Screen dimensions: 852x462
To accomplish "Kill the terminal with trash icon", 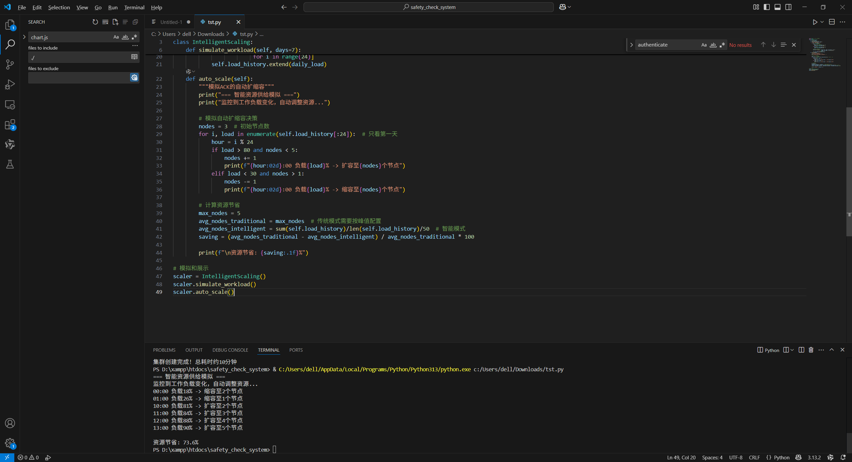I will [x=811, y=350].
